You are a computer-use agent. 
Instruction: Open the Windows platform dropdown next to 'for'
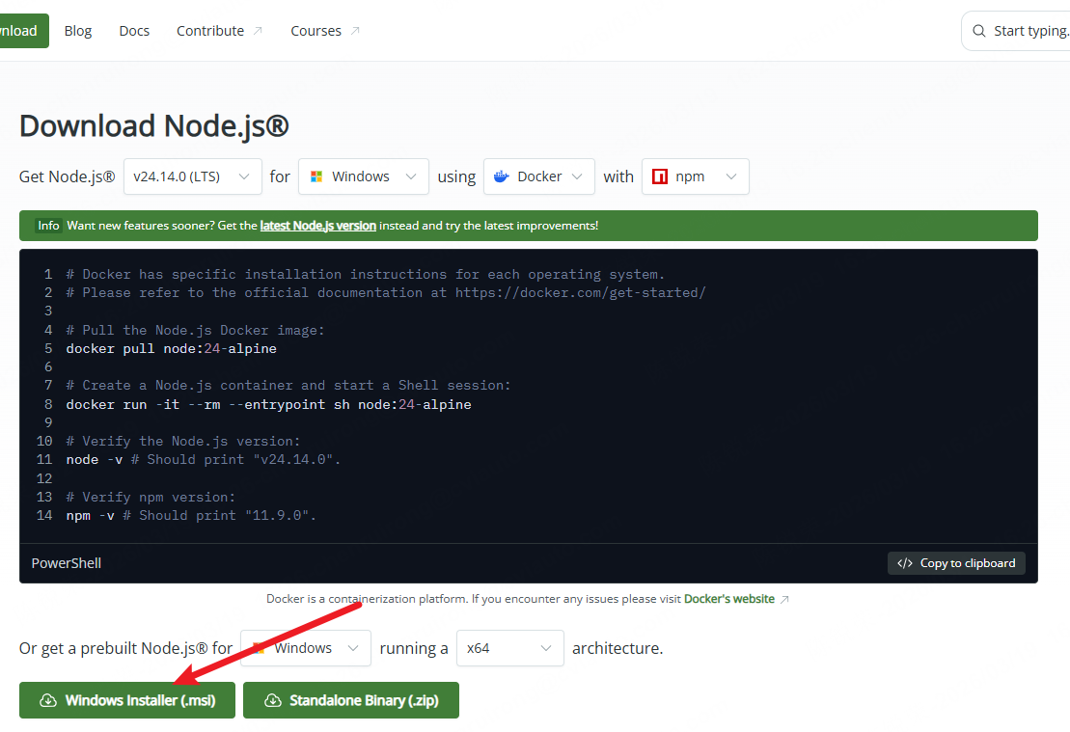click(363, 176)
